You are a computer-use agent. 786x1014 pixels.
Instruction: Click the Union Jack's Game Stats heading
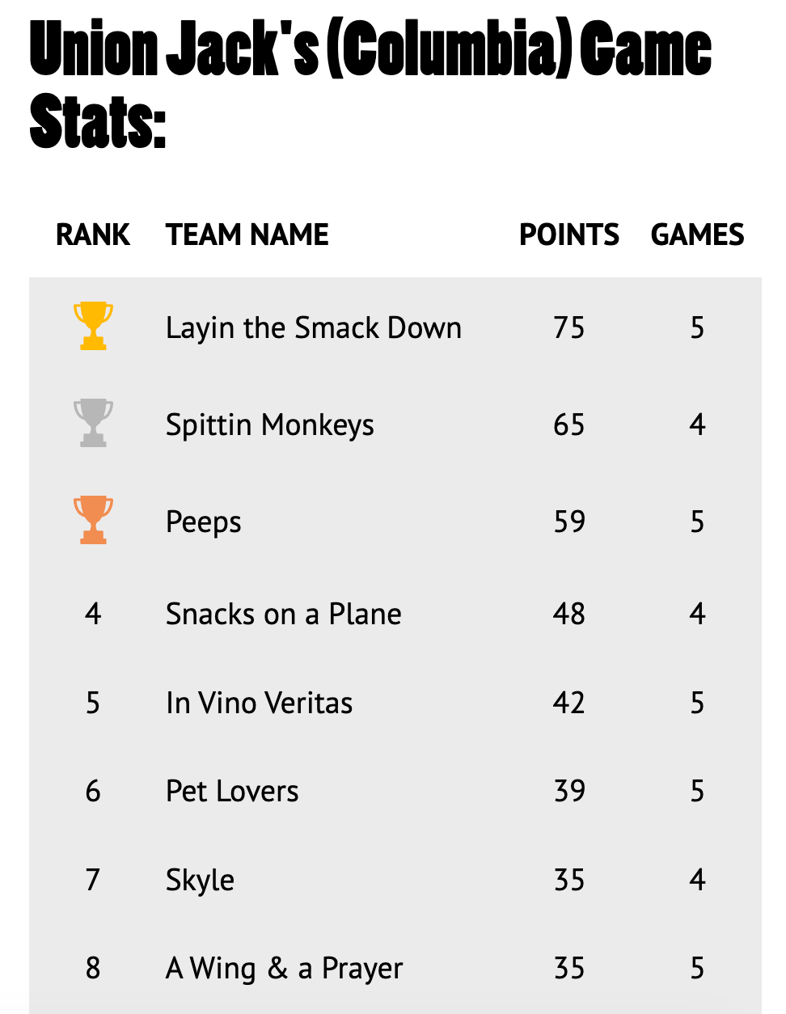point(370,85)
